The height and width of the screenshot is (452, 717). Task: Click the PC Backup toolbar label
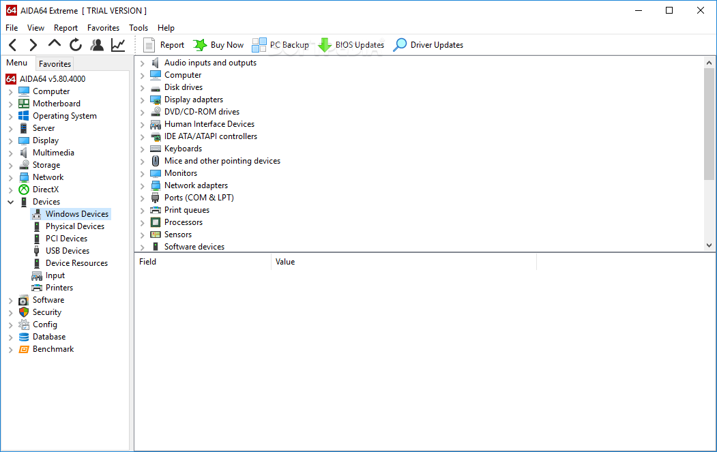click(x=289, y=45)
